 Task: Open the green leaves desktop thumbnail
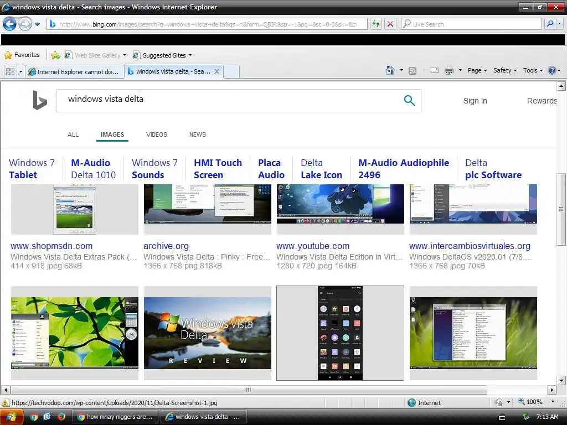click(x=75, y=333)
